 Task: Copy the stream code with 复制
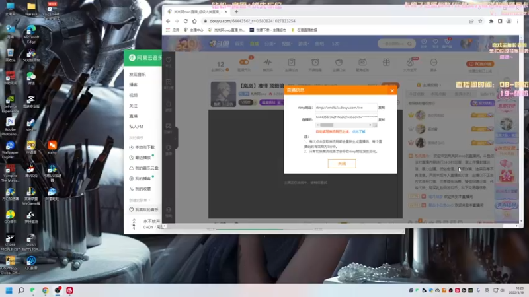pos(382,119)
